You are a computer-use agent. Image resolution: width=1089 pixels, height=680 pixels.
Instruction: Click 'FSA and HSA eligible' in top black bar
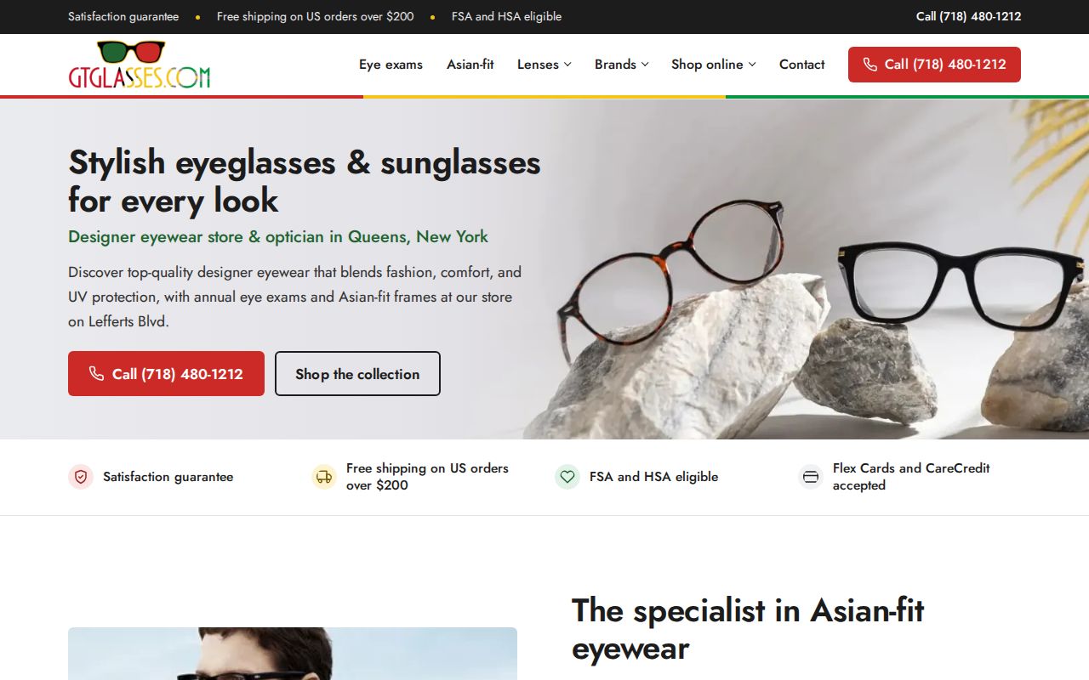pyautogui.click(x=506, y=16)
